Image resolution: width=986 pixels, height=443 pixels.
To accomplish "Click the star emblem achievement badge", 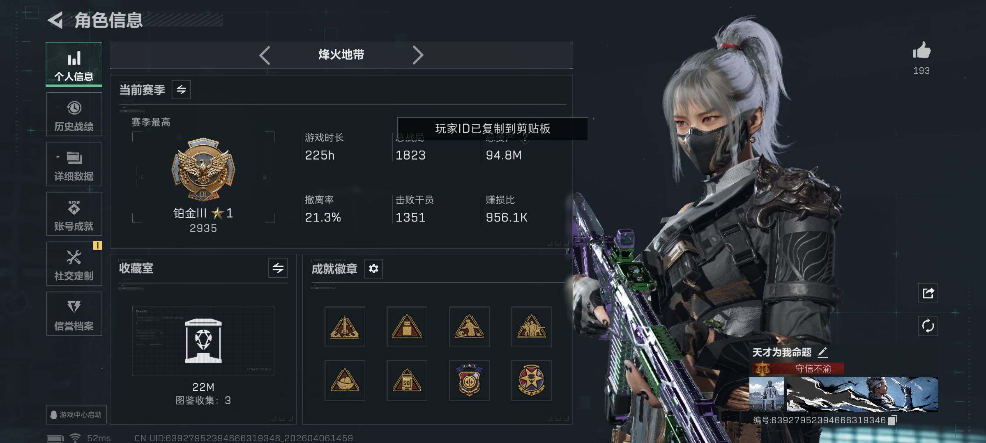I will point(531,380).
